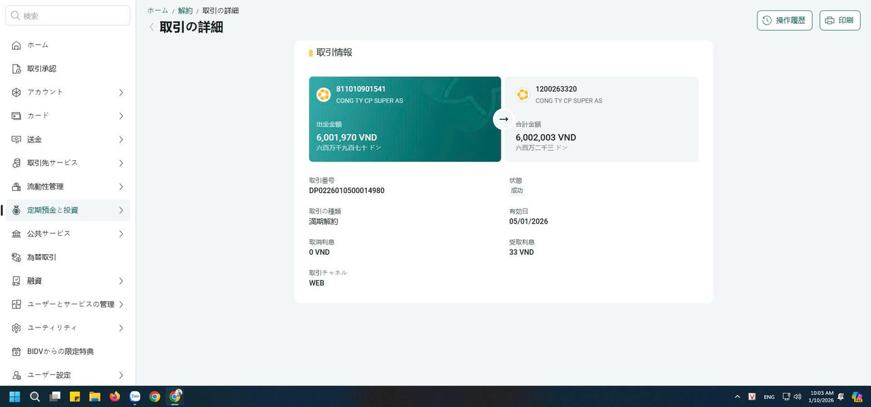Click the icon beside ユーザーとサービスの管理

pos(16,304)
